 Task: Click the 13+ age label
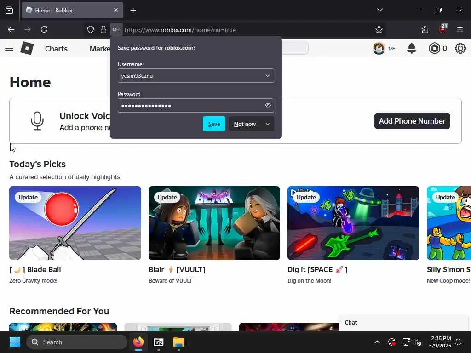pyautogui.click(x=391, y=48)
